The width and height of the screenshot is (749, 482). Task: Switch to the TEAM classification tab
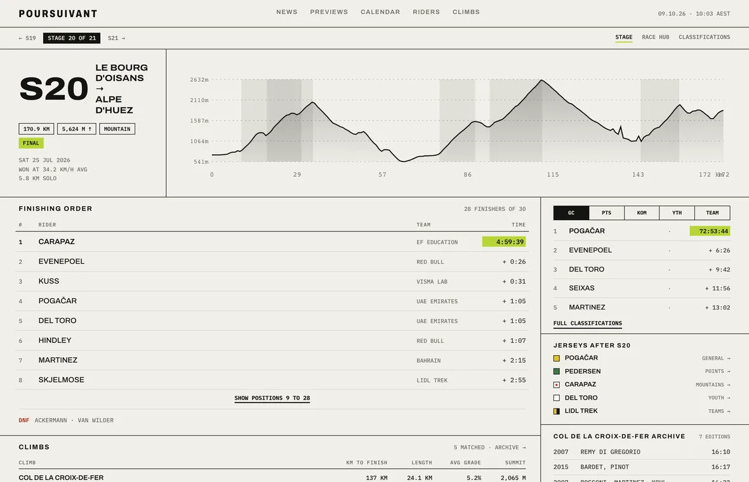click(712, 213)
